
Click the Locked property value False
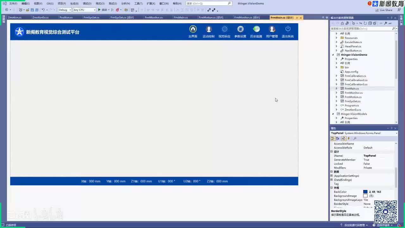point(367,164)
